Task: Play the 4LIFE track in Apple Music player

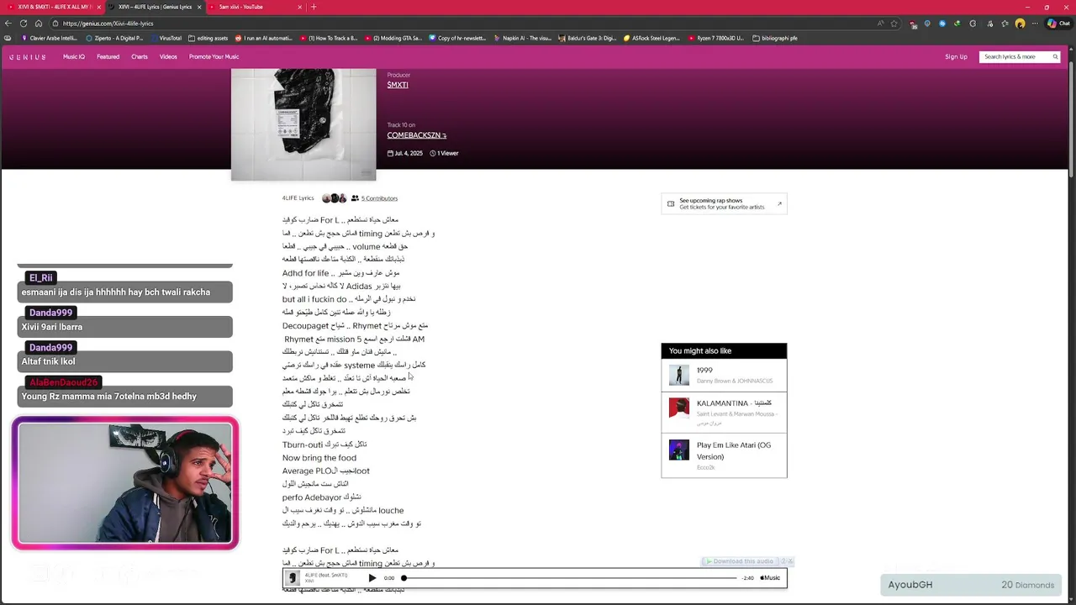Action: [372, 578]
